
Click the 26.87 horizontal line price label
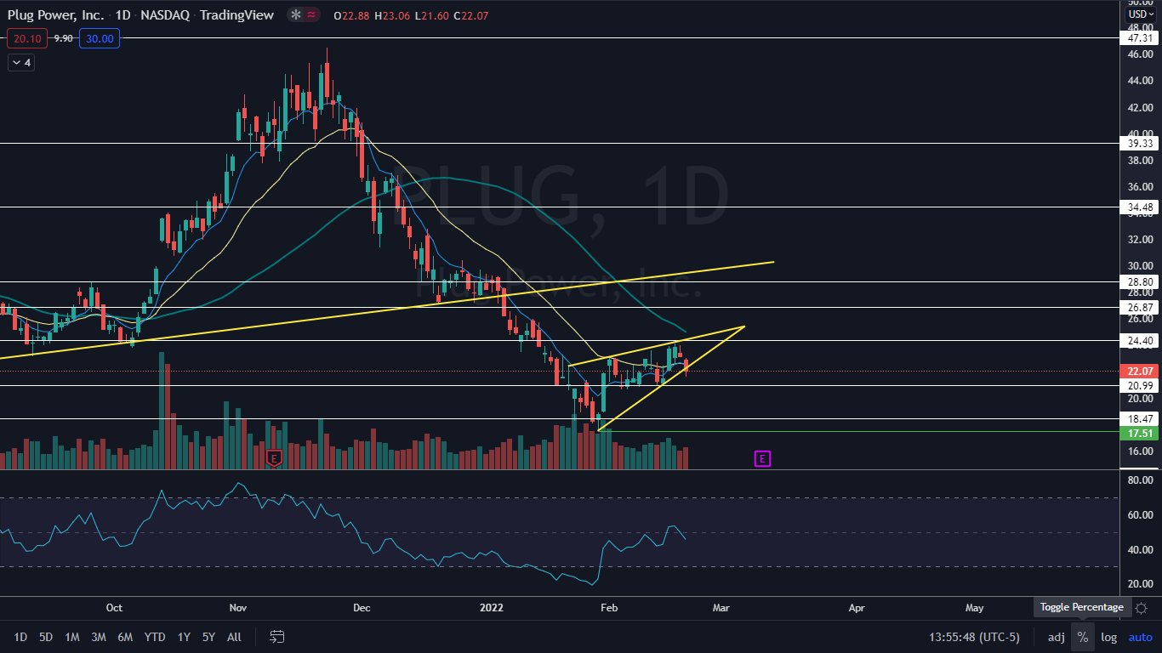(x=1140, y=308)
